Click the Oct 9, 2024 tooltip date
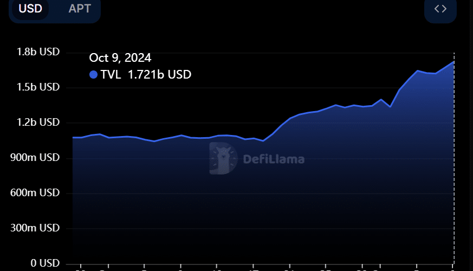The image size is (473, 271). click(x=120, y=58)
